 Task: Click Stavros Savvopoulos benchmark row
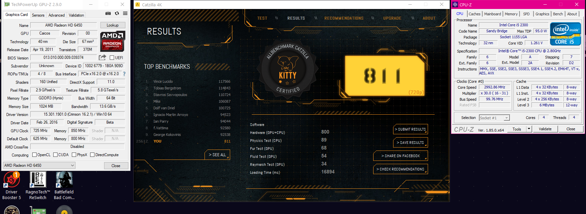188,95
